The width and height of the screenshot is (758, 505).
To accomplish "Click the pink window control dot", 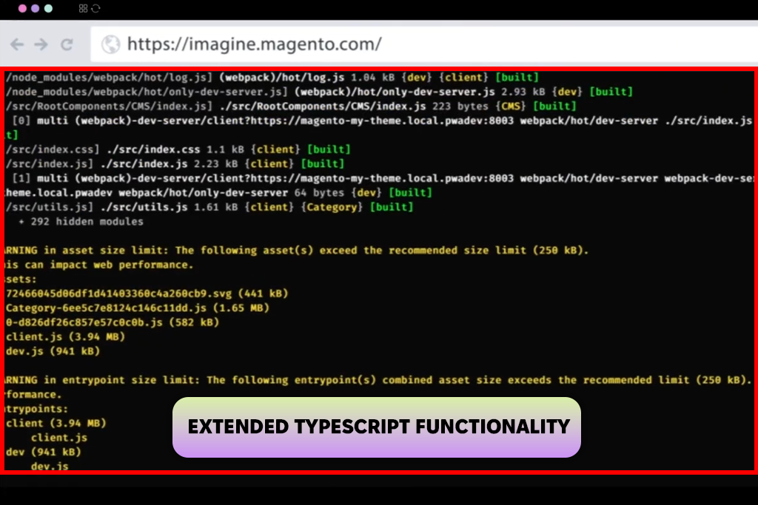I will pos(22,8).
